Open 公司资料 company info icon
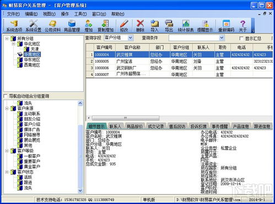The image size is (275, 204). (52, 26)
